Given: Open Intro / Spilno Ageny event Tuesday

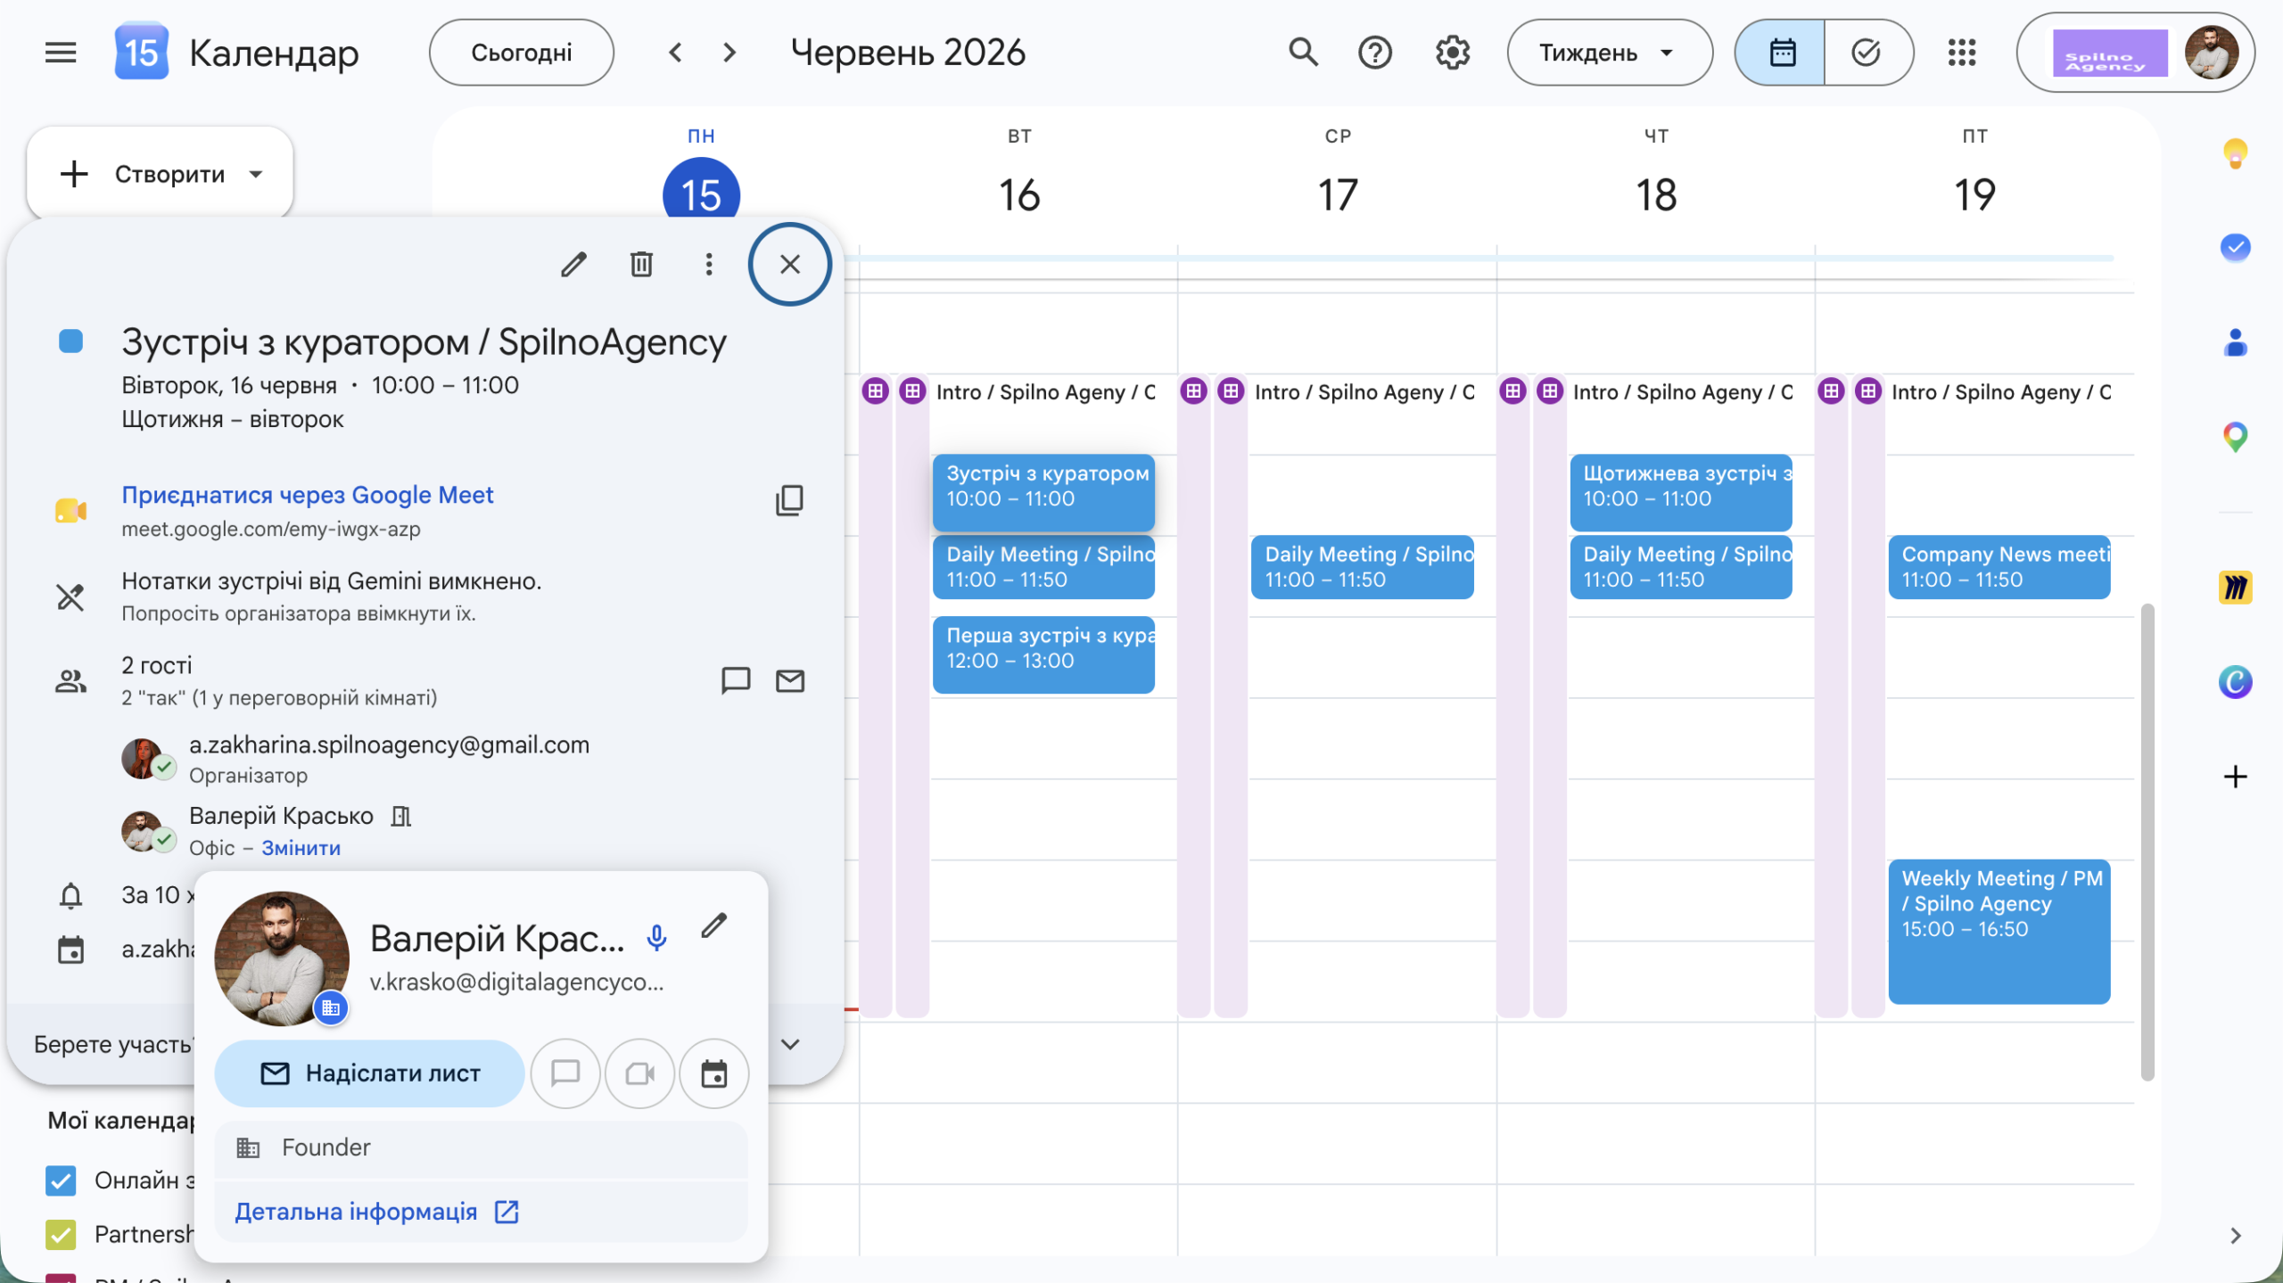Looking at the screenshot, I should (1045, 392).
